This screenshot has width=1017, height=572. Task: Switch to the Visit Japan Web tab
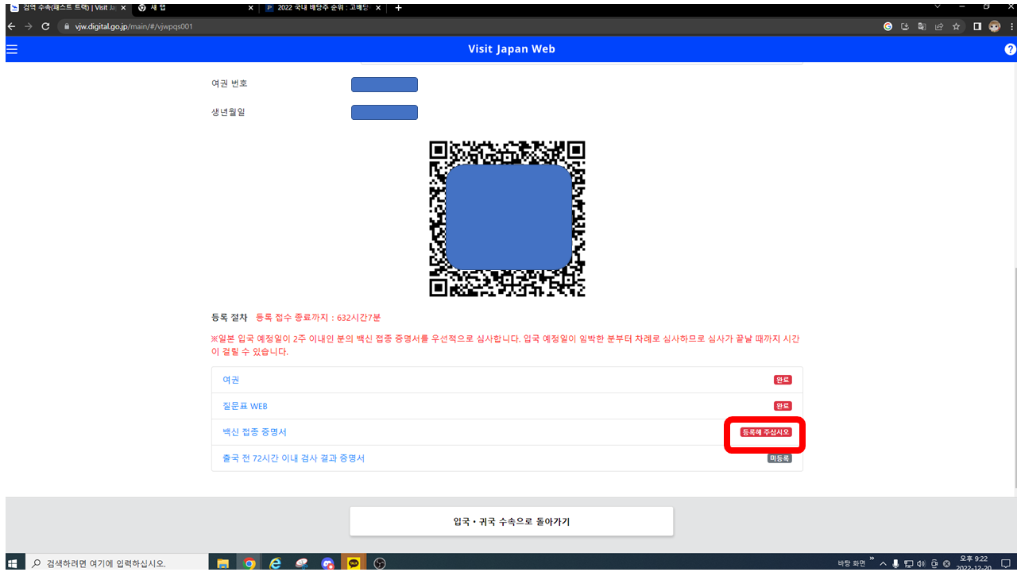coord(68,8)
